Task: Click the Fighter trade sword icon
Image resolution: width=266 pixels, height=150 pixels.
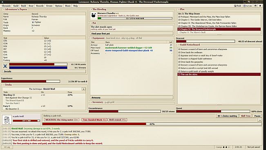Action: (x=33, y=22)
